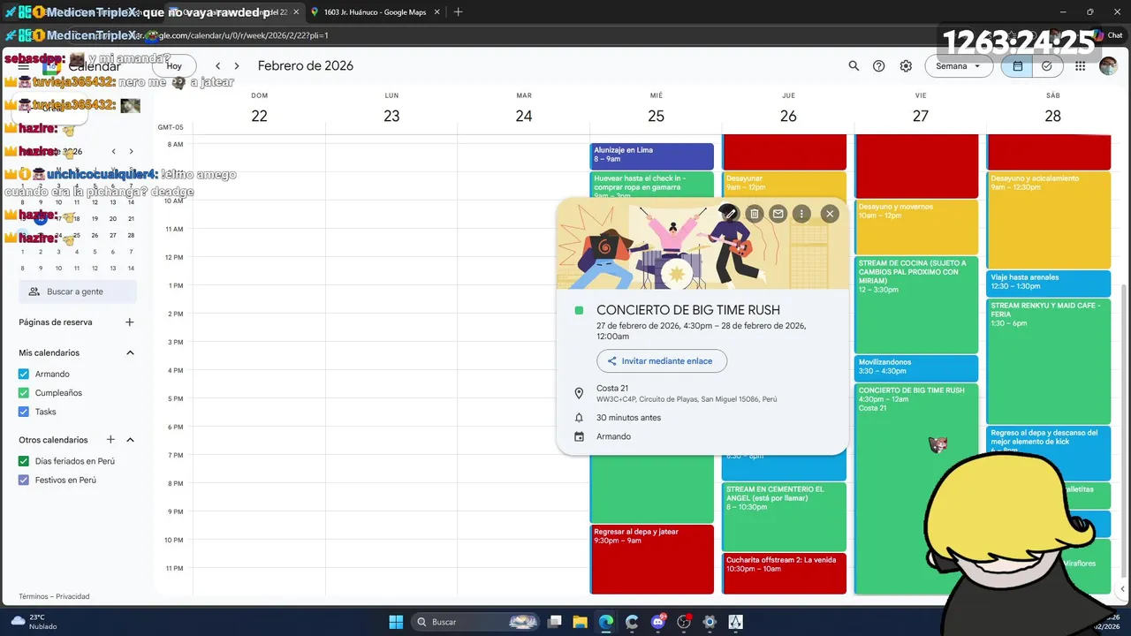Switch to the Calendar view icon

click(1018, 66)
